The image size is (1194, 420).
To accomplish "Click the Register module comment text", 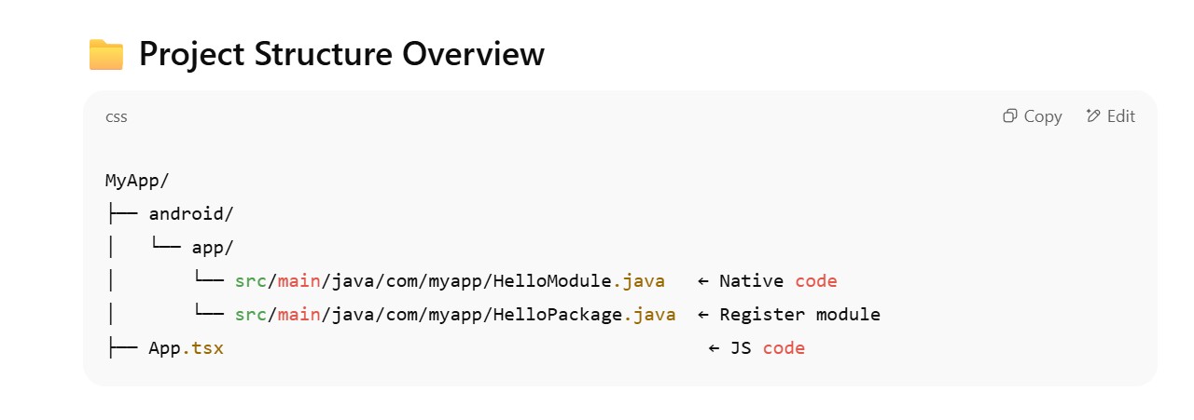I will click(799, 315).
